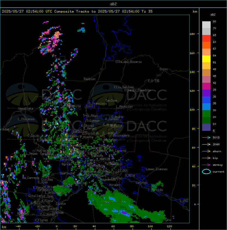Click the cyan current ellipse legend icon

point(206,172)
